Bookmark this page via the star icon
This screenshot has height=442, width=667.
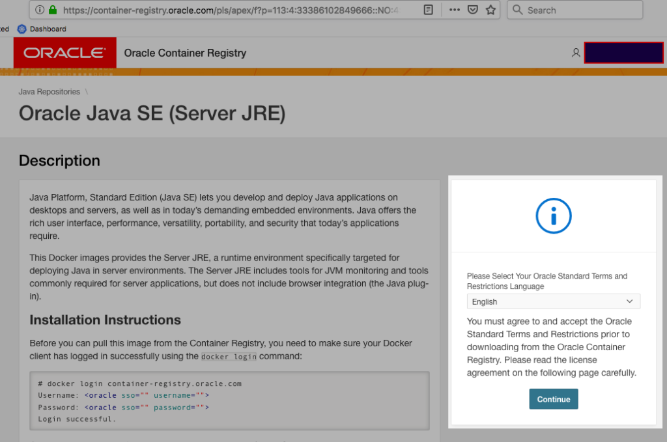pyautogui.click(x=490, y=10)
